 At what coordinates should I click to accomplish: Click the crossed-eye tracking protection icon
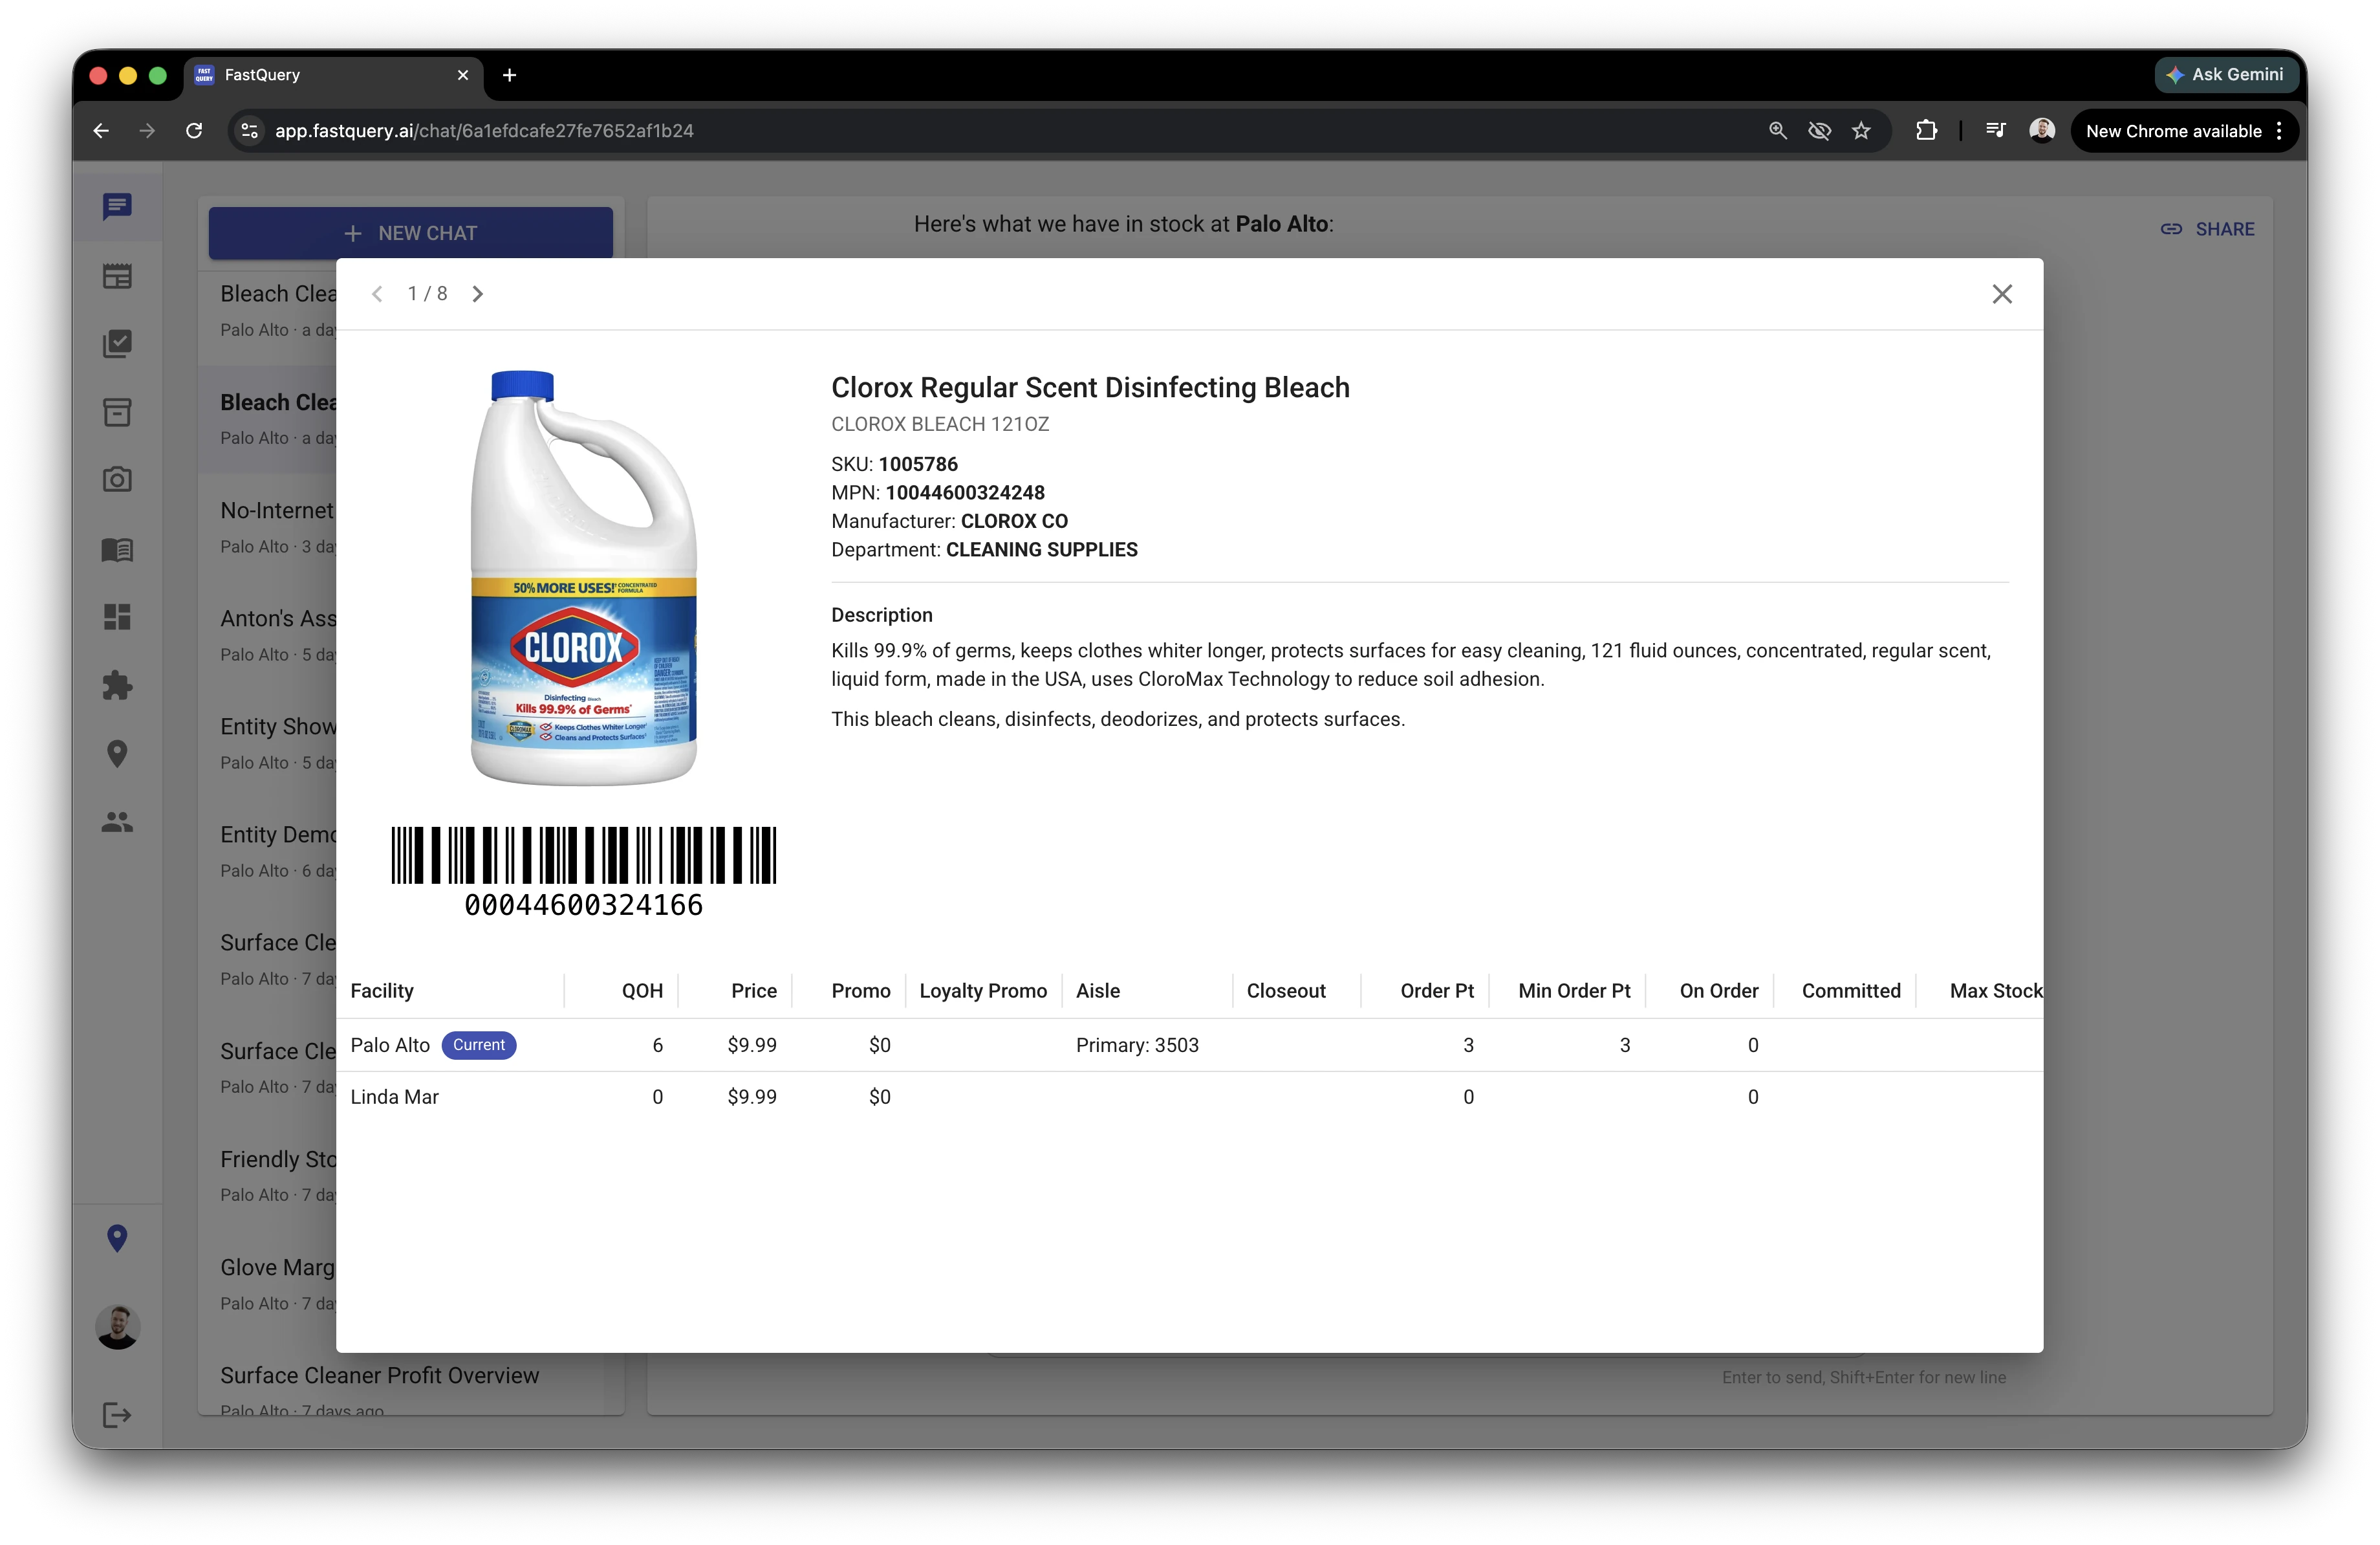coord(1819,131)
